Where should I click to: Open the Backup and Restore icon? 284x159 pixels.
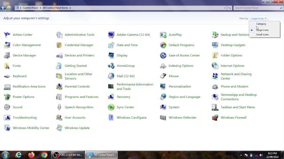coord(215,34)
